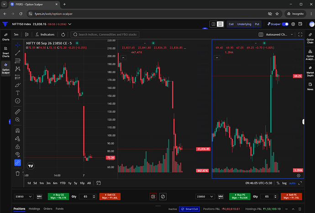Screen dimensions: 315x213
Task: Select the Put chart tab
Action: [257, 24]
